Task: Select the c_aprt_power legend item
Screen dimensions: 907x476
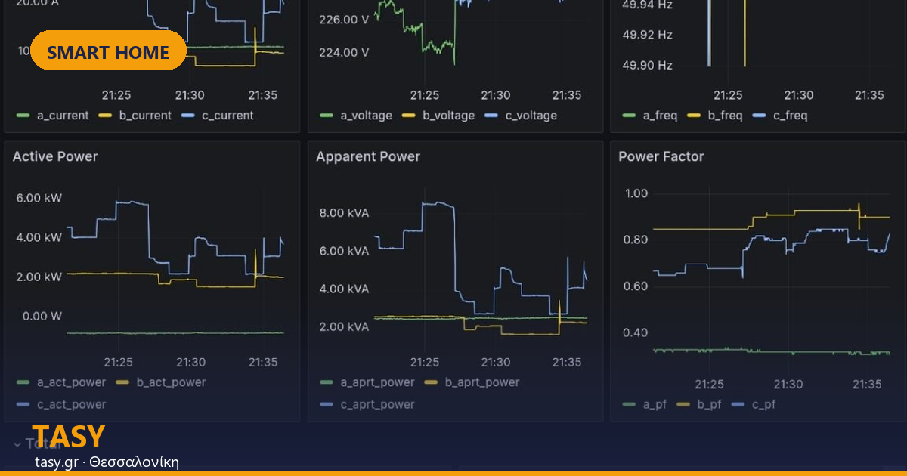Action: pyautogui.click(x=367, y=404)
